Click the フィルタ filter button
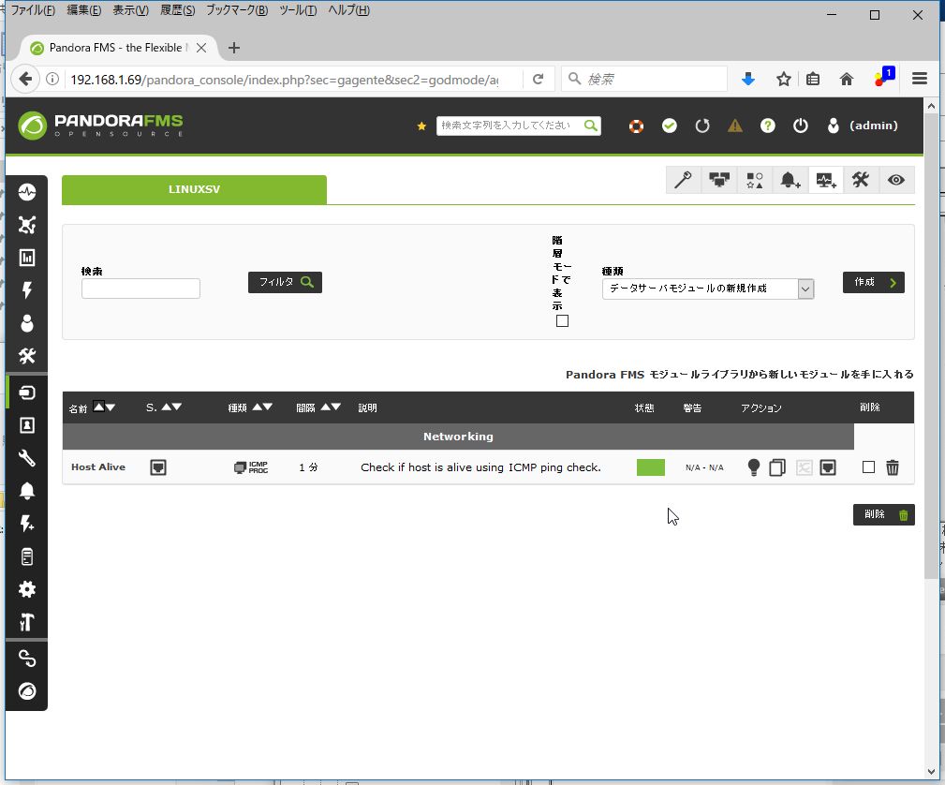Image resolution: width=945 pixels, height=785 pixels. pyautogui.click(x=285, y=282)
